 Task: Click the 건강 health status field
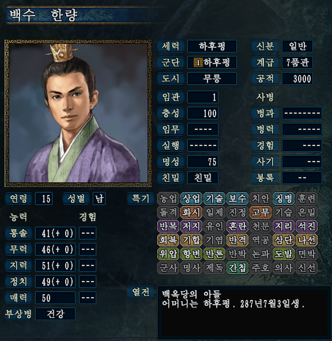[x=55, y=314]
